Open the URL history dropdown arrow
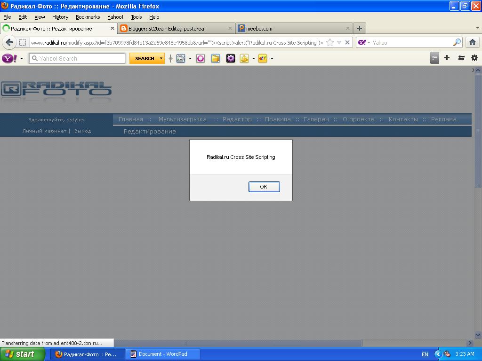Viewport: 482px width, 361px height. pyautogui.click(x=339, y=42)
